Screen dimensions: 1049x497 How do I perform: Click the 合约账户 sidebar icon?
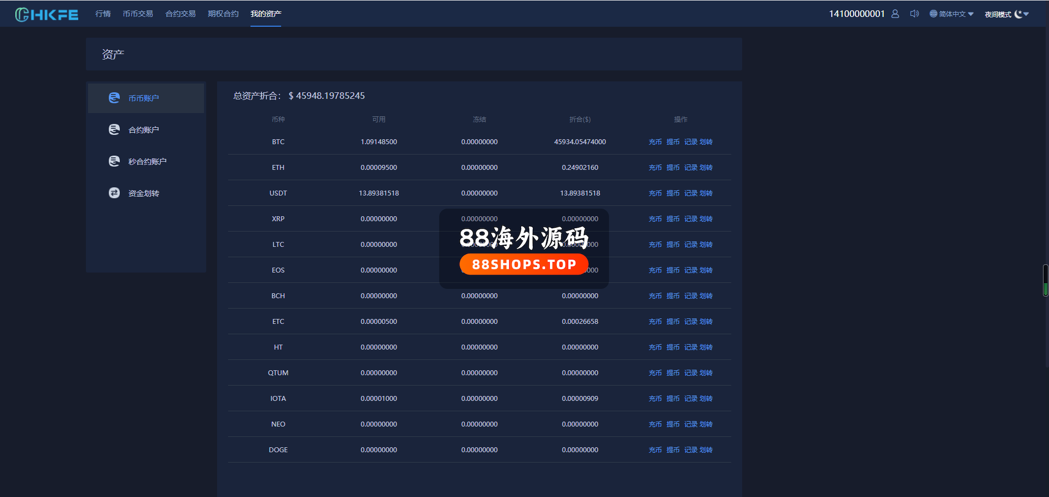tap(114, 129)
